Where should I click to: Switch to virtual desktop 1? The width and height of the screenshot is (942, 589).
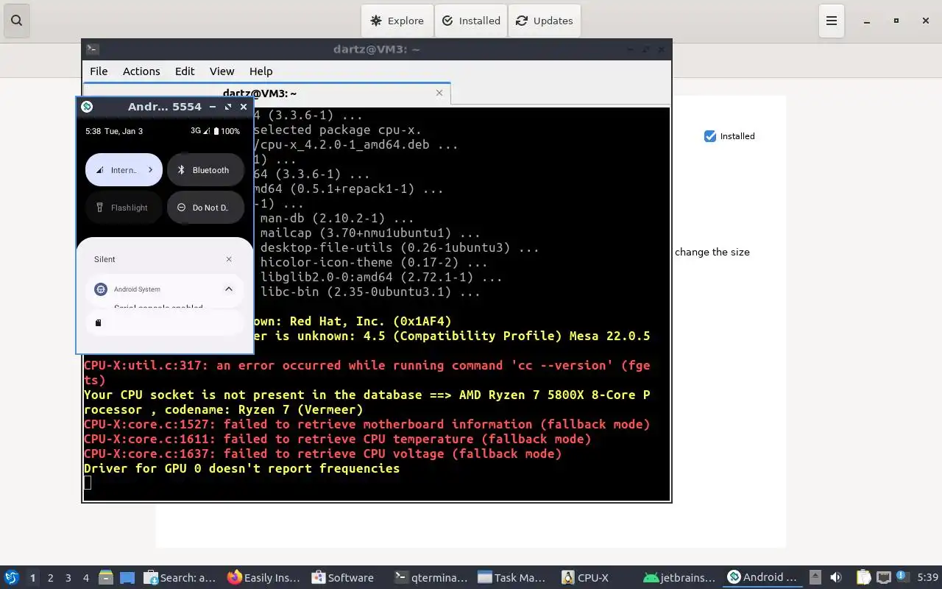click(x=32, y=578)
